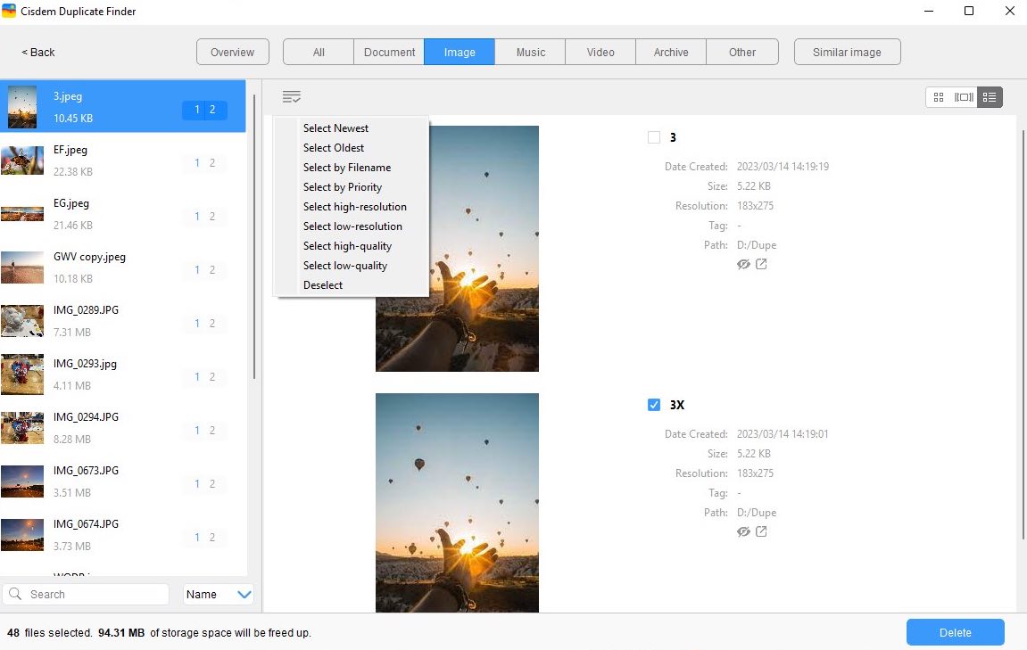Click the preview pane scrollbar

click(1023, 333)
